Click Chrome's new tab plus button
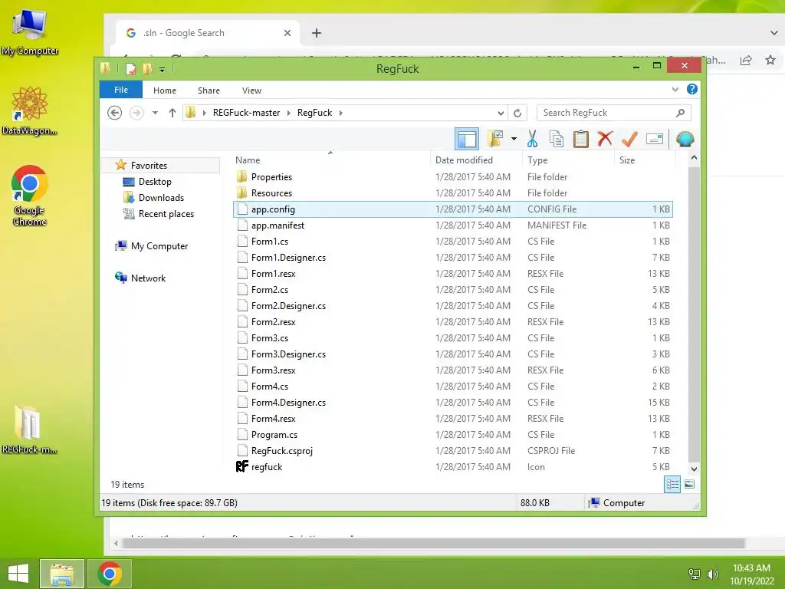 317,33
